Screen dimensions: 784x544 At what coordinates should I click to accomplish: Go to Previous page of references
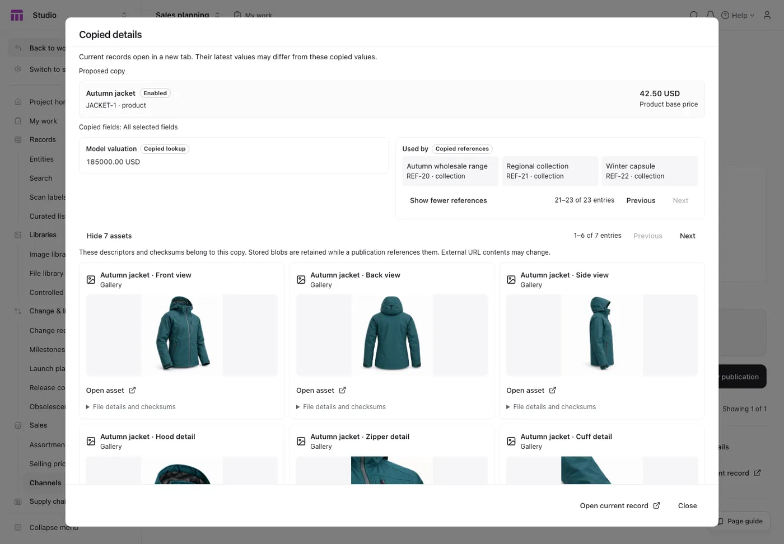point(641,200)
